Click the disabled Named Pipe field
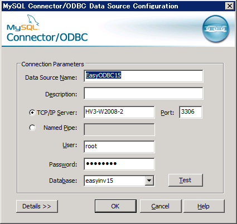Screen dimensions: 237x224 coord(119,129)
